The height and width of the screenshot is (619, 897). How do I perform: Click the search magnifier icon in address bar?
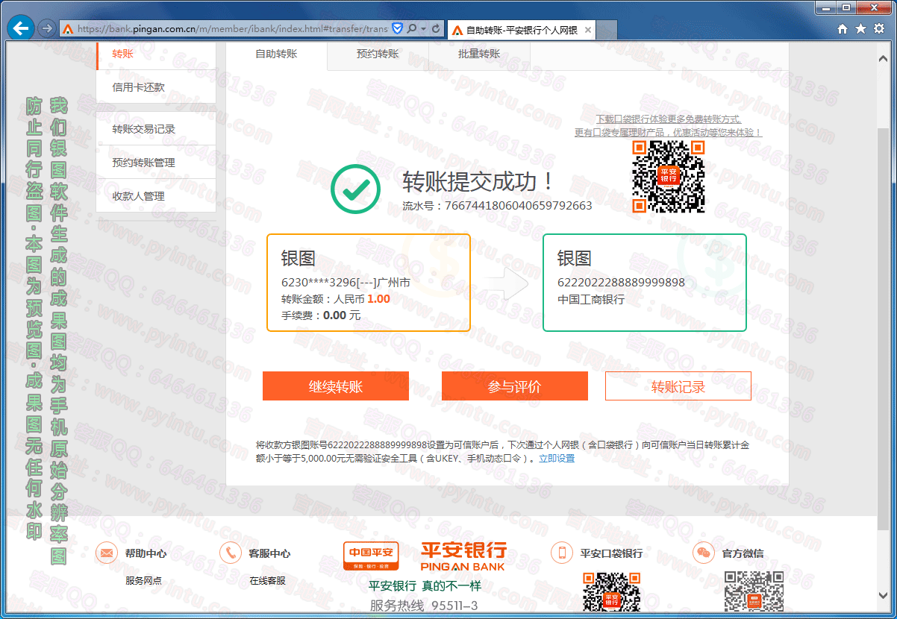click(411, 29)
